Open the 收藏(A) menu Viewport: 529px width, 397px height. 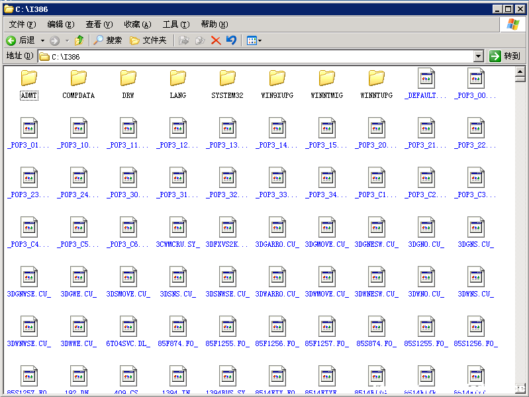137,24
